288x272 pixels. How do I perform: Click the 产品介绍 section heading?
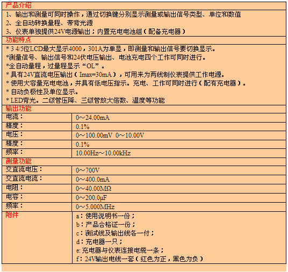click(x=18, y=5)
